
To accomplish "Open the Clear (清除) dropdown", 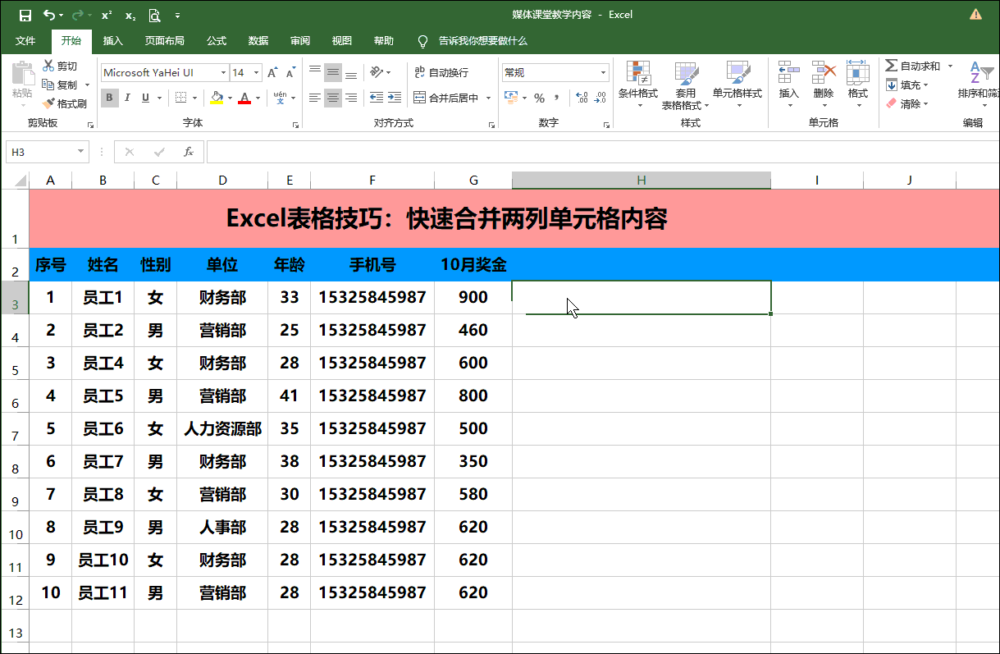I will (x=907, y=103).
